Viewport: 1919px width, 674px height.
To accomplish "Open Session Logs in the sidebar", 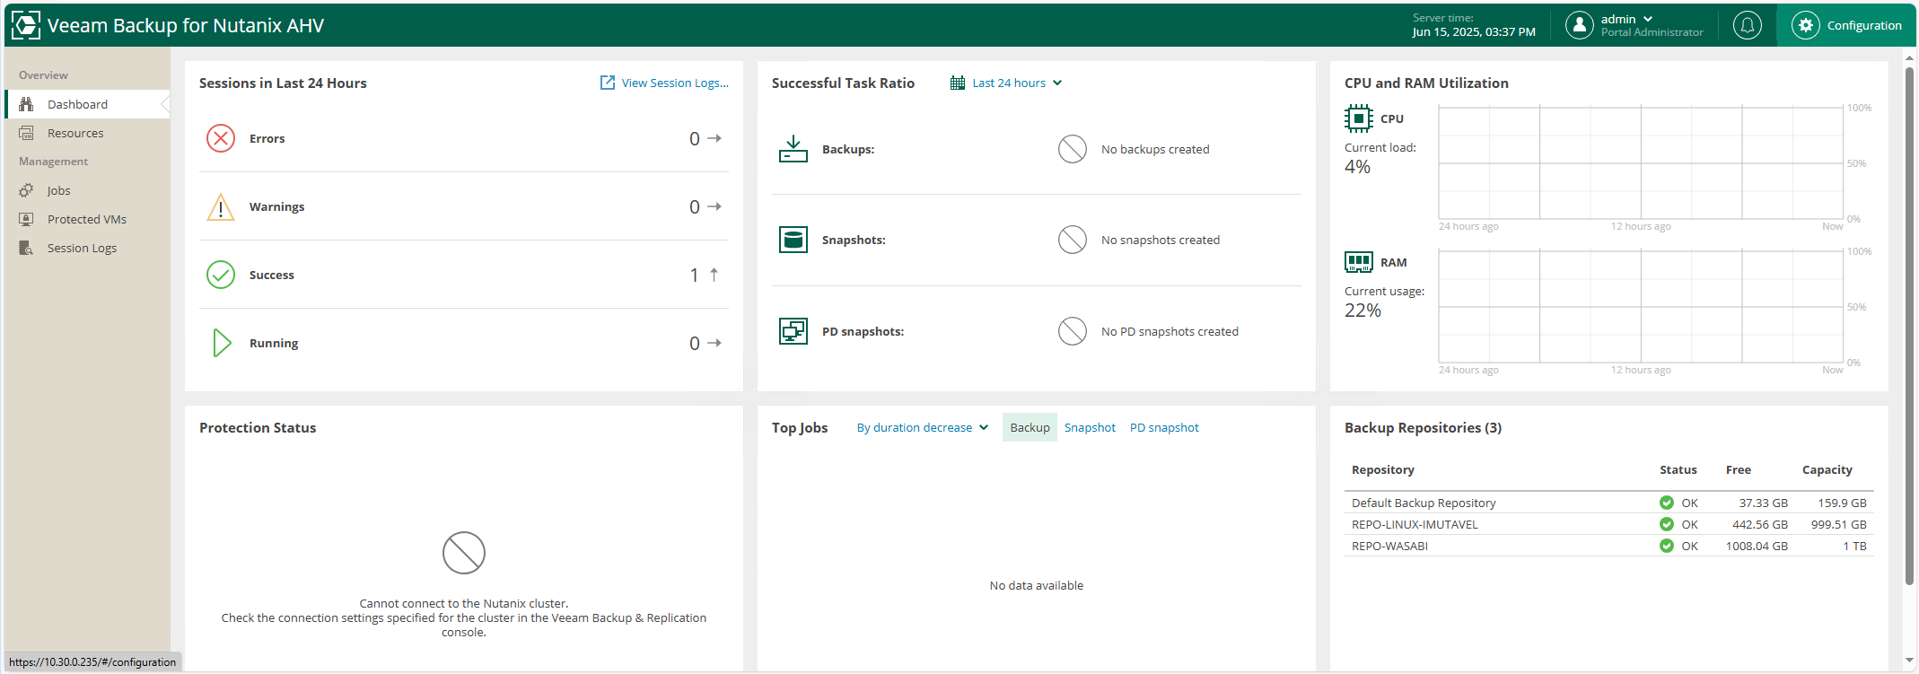I will [x=87, y=248].
